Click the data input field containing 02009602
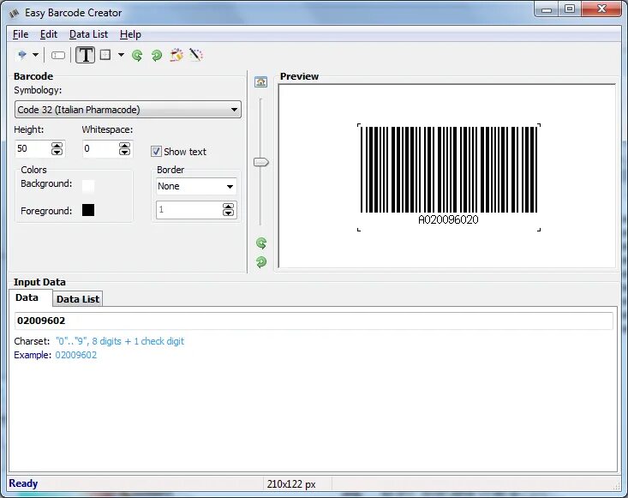The height and width of the screenshot is (498, 628). [314, 321]
